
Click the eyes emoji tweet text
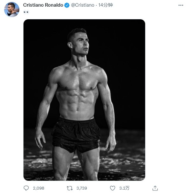coord(26,12)
